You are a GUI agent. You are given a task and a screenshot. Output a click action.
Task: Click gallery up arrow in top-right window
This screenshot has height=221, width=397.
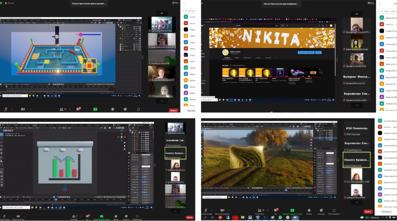point(357,14)
